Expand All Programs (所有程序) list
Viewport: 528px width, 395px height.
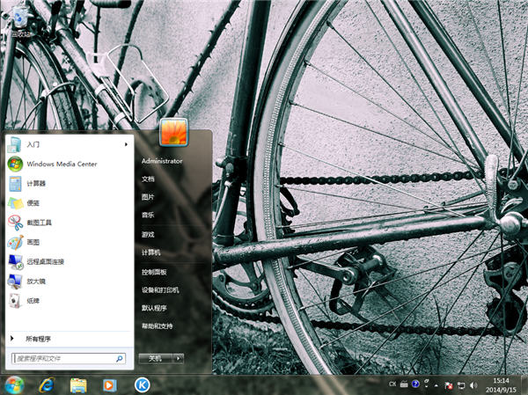click(38, 338)
